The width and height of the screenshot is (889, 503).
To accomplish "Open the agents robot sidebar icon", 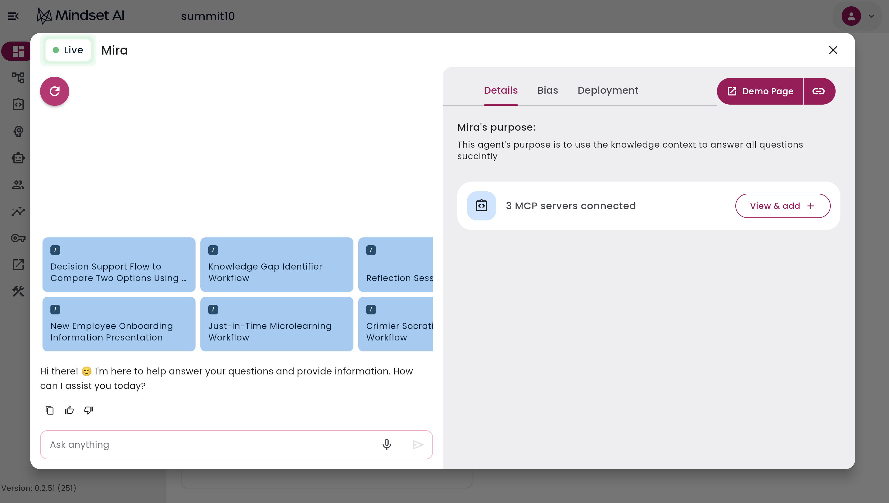I will (18, 158).
